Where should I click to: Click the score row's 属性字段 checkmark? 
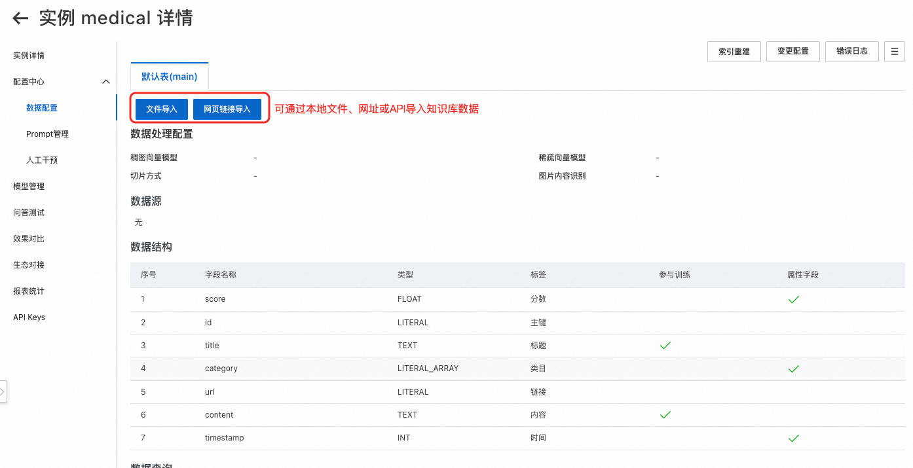pos(794,299)
